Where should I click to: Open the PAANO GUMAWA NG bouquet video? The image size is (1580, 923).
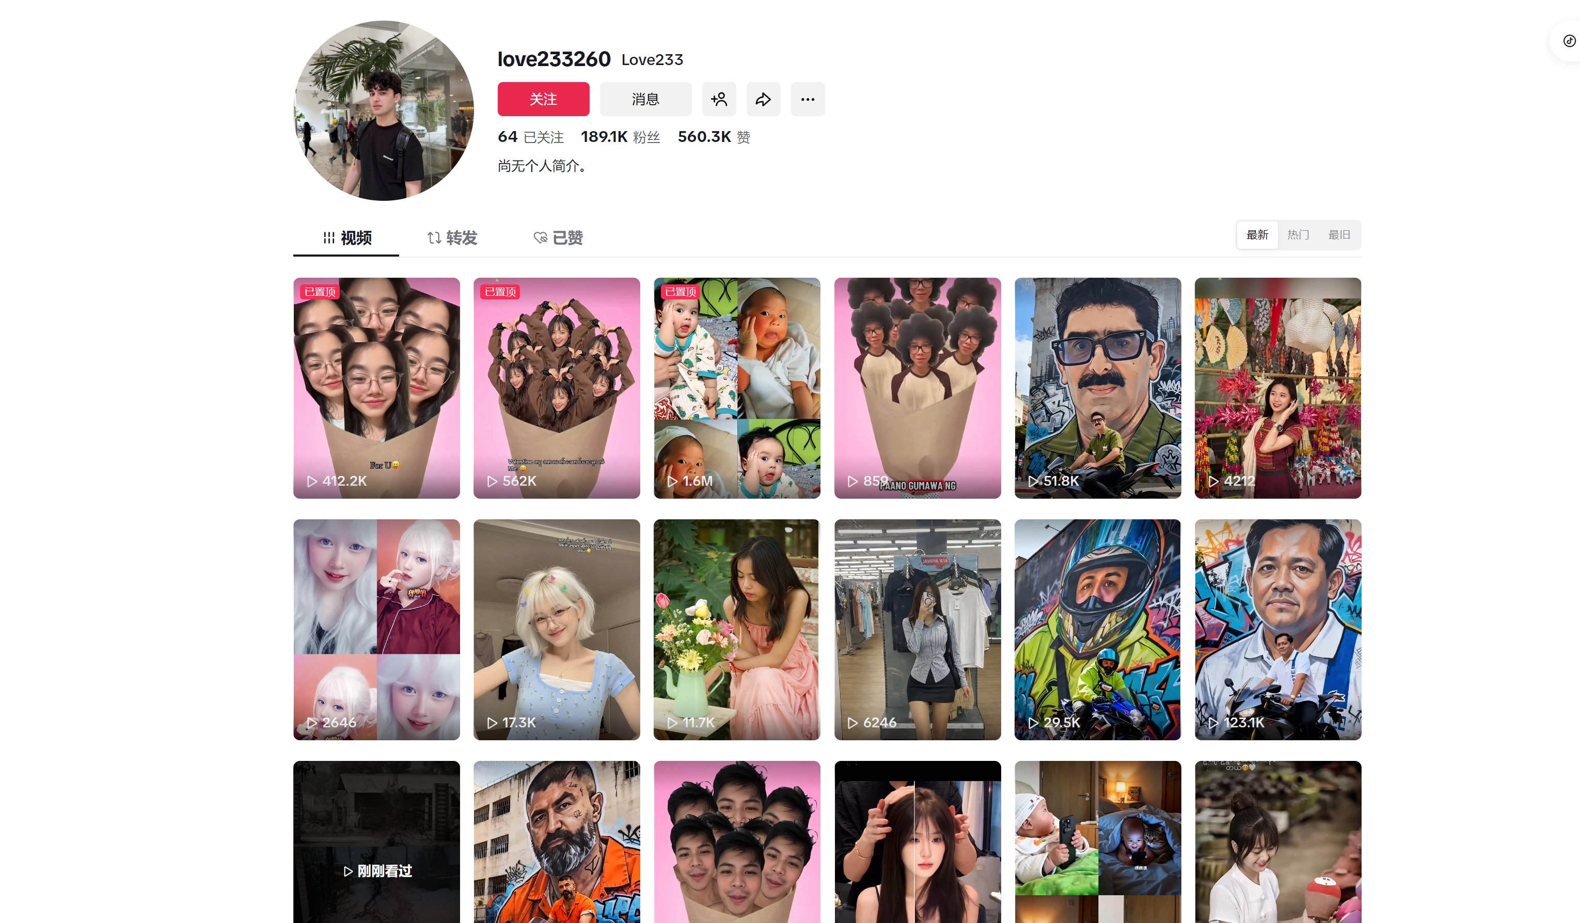[918, 388]
